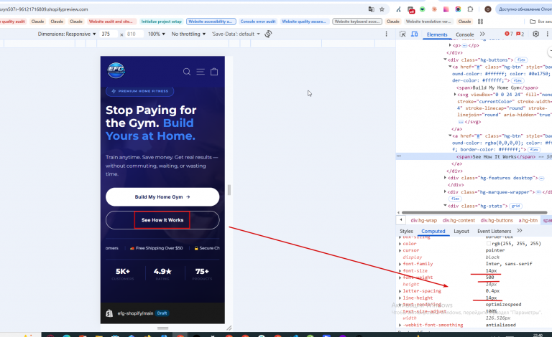Image resolution: width=552 pixels, height=337 pixels.
Task: Show more sidebar tabs after Event Listeners
Action: click(x=520, y=231)
